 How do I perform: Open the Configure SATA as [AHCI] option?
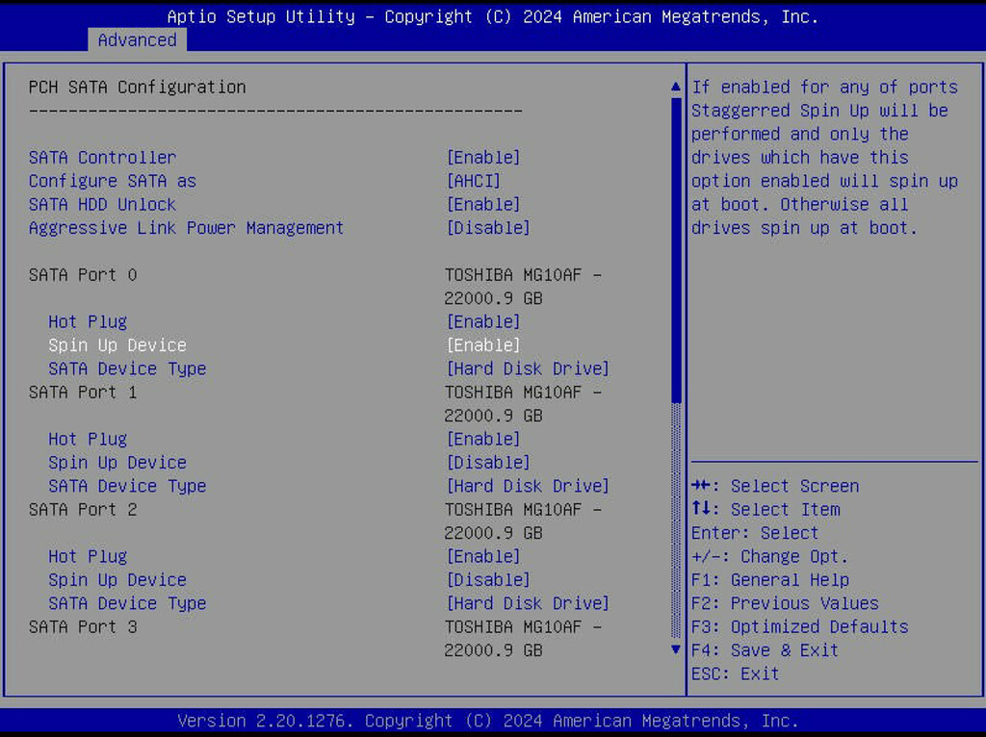[473, 181]
